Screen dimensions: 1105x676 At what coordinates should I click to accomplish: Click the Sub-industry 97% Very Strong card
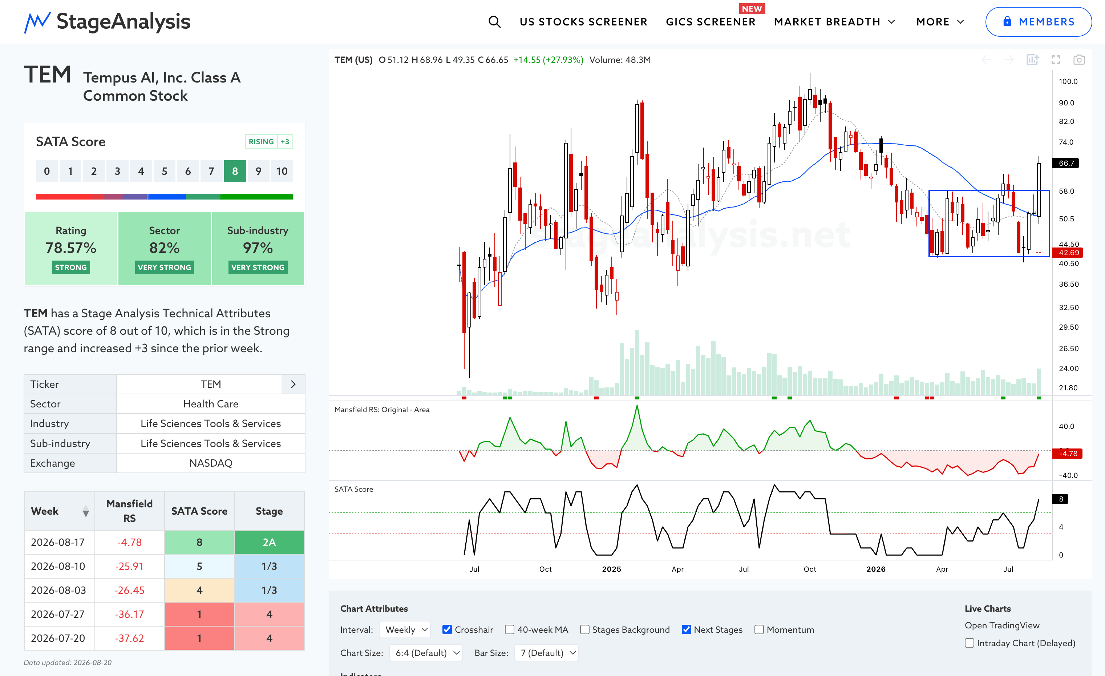[x=258, y=249]
